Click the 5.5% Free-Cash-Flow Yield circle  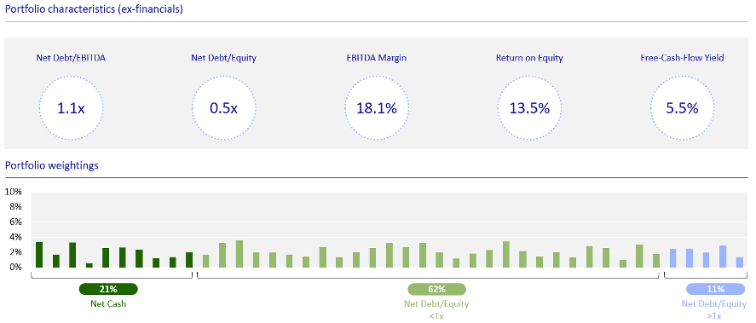[x=682, y=108]
